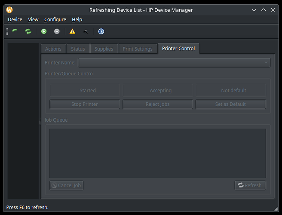This screenshot has height=215, width=282.
Task: Click the Stop Printer button
Action: pos(85,104)
